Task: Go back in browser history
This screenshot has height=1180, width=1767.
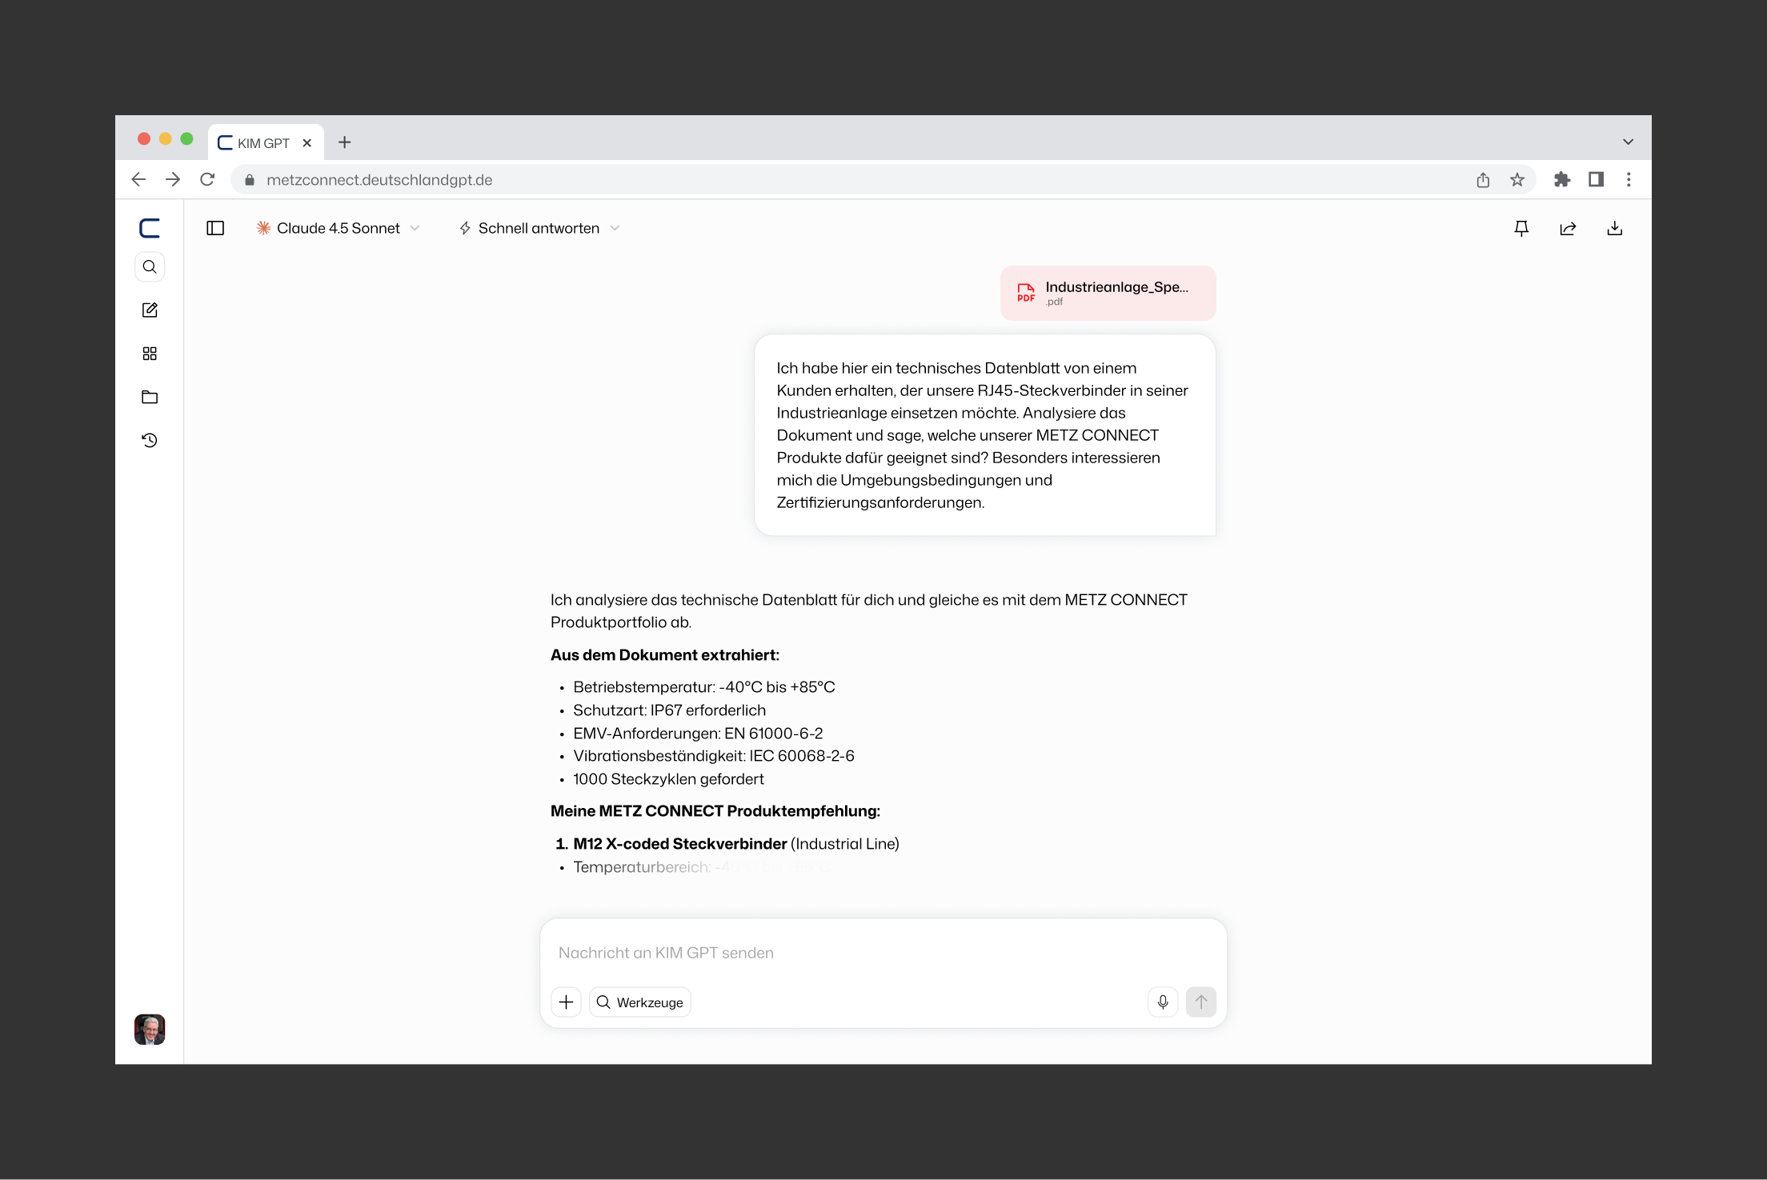Action: coord(138,180)
